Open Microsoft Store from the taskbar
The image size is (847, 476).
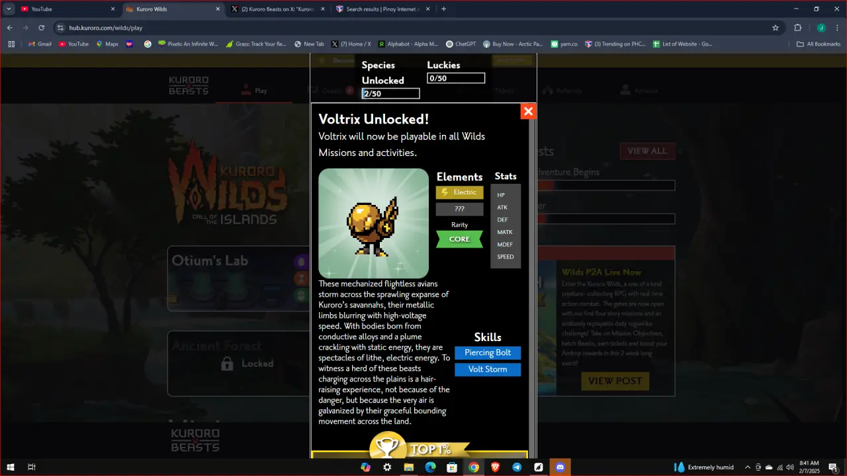(452, 467)
